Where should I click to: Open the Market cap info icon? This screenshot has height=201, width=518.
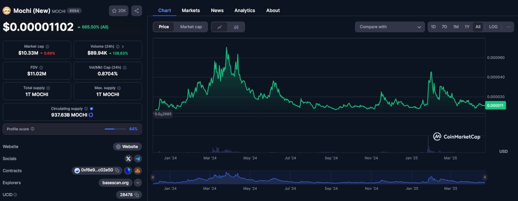(47, 47)
